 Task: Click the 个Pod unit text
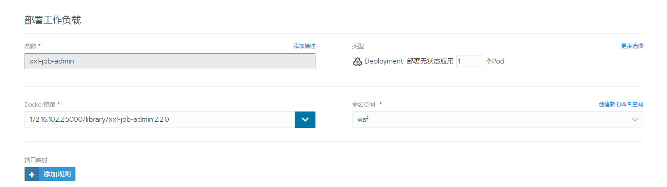point(495,61)
